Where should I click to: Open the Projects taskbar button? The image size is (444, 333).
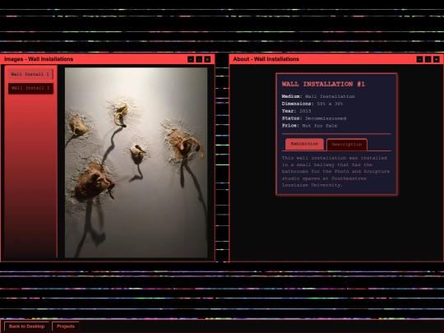pyautogui.click(x=66, y=326)
